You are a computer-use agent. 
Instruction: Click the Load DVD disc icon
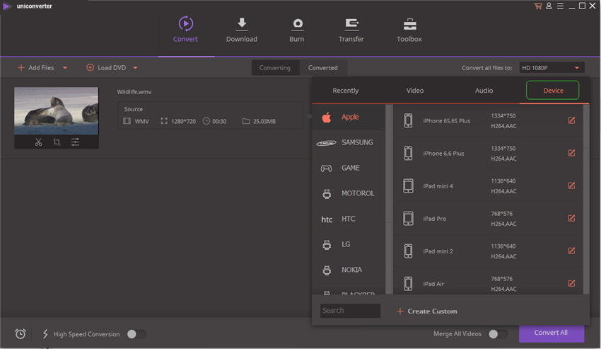click(x=90, y=67)
